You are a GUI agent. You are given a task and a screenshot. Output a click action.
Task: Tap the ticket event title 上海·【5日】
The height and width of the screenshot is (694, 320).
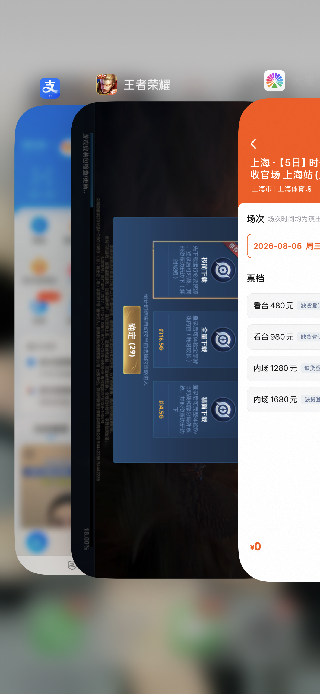(284, 169)
